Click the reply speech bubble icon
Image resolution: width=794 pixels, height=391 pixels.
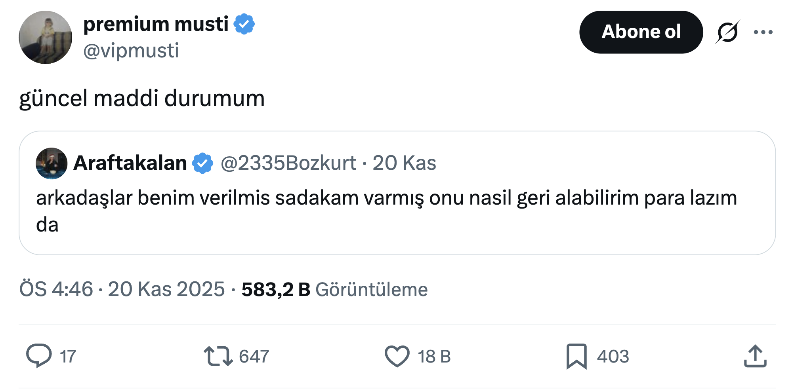(39, 356)
